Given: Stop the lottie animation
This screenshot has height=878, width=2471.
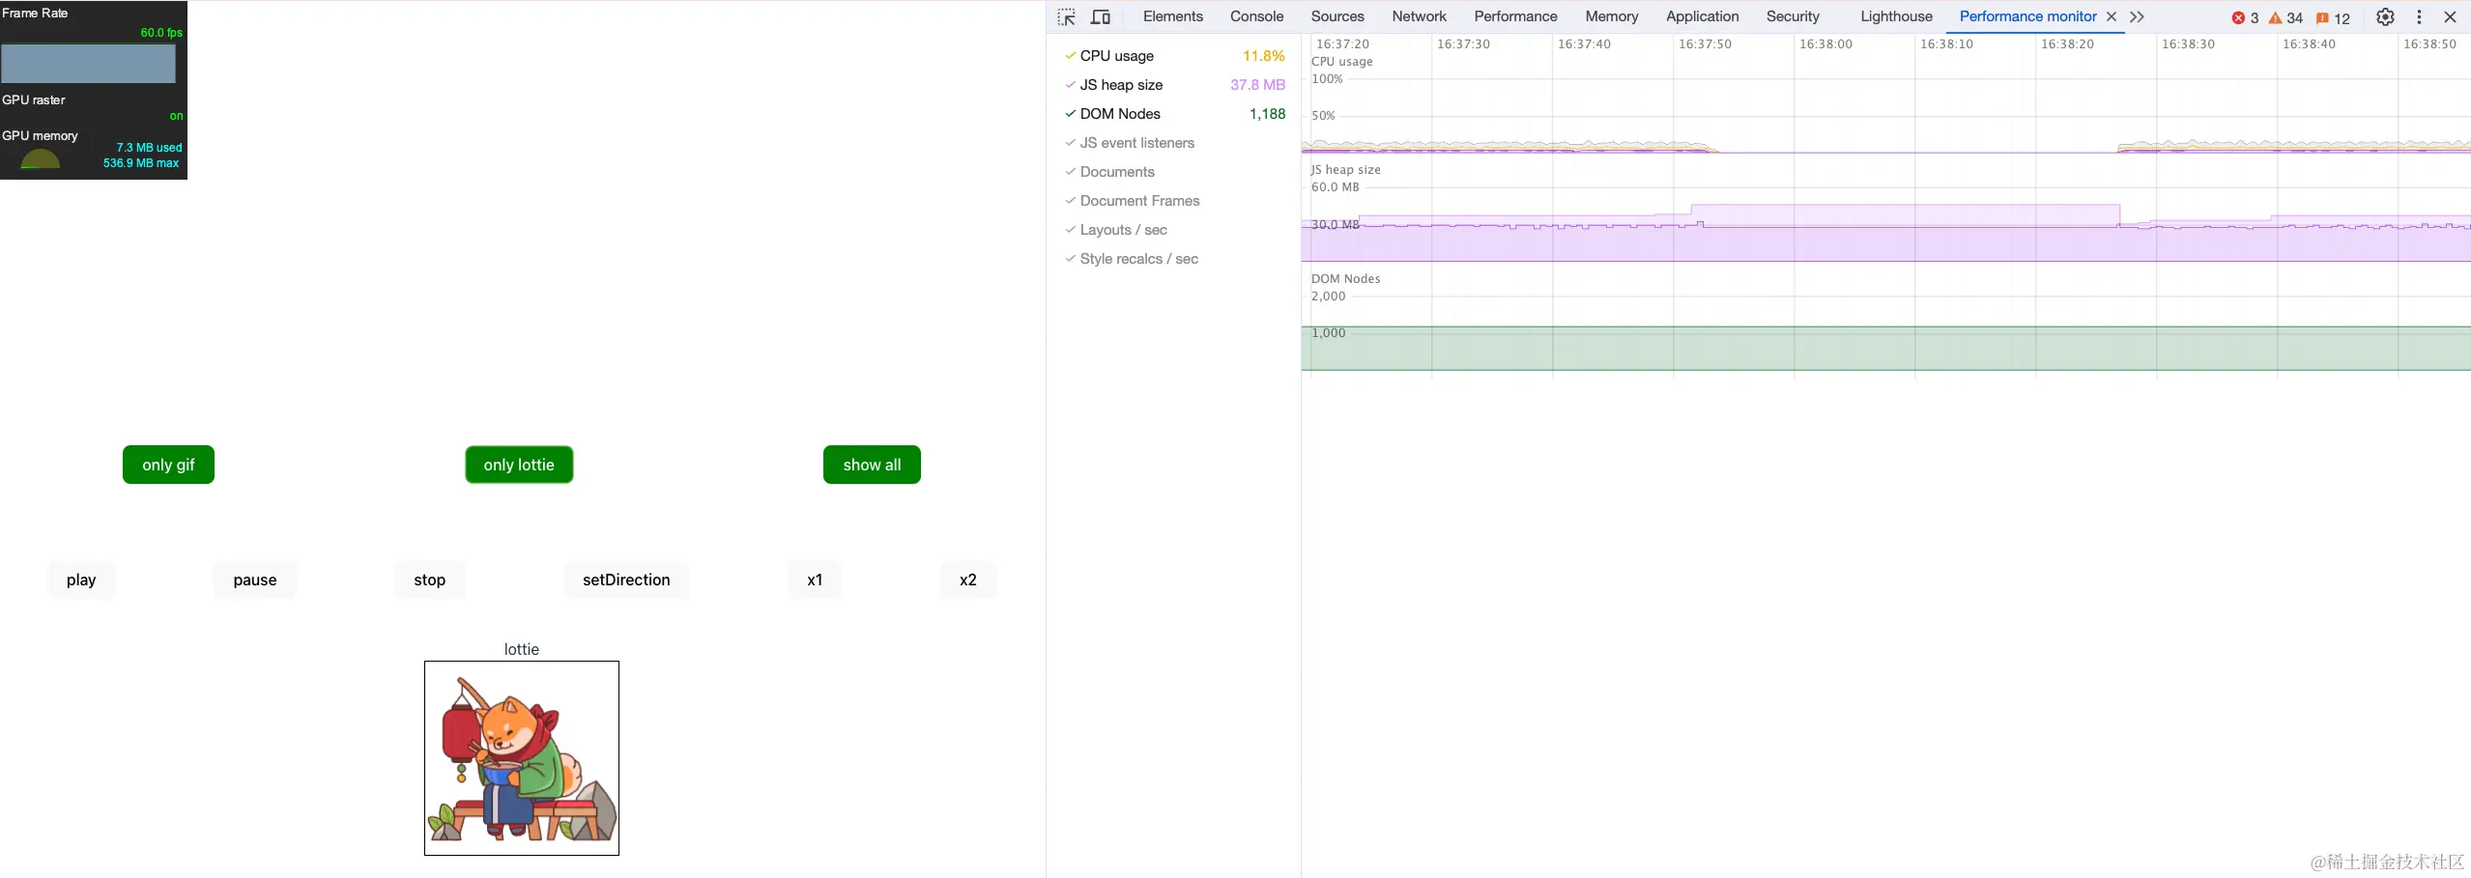Looking at the screenshot, I should tap(430, 580).
